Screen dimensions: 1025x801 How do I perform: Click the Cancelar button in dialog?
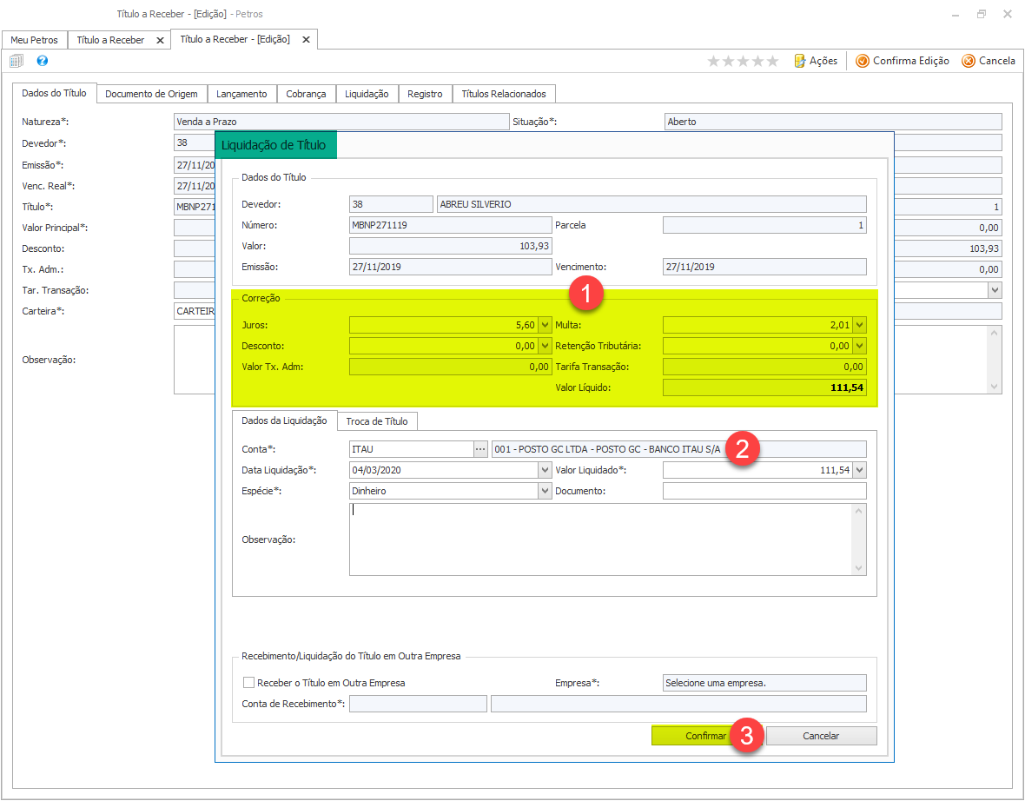pos(821,736)
